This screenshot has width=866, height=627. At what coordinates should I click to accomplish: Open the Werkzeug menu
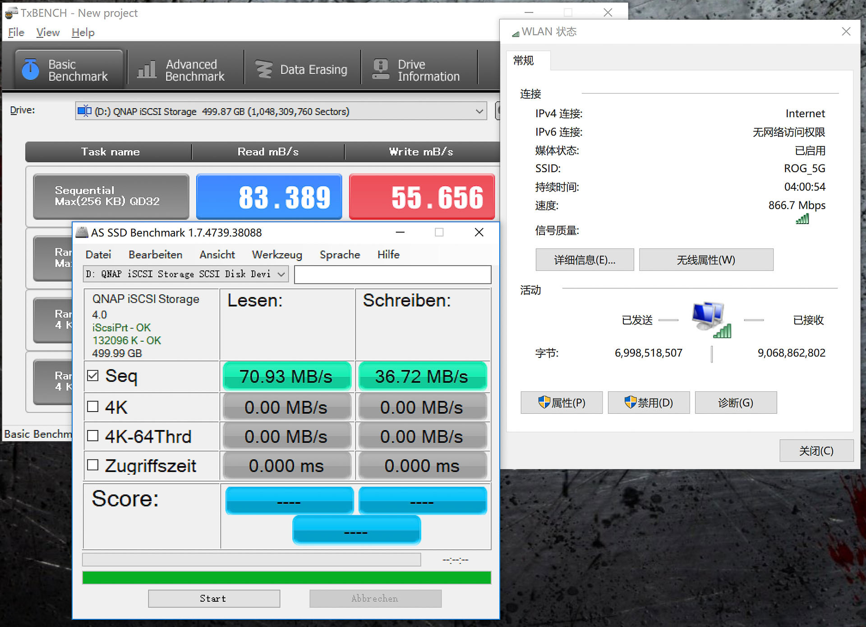point(277,255)
